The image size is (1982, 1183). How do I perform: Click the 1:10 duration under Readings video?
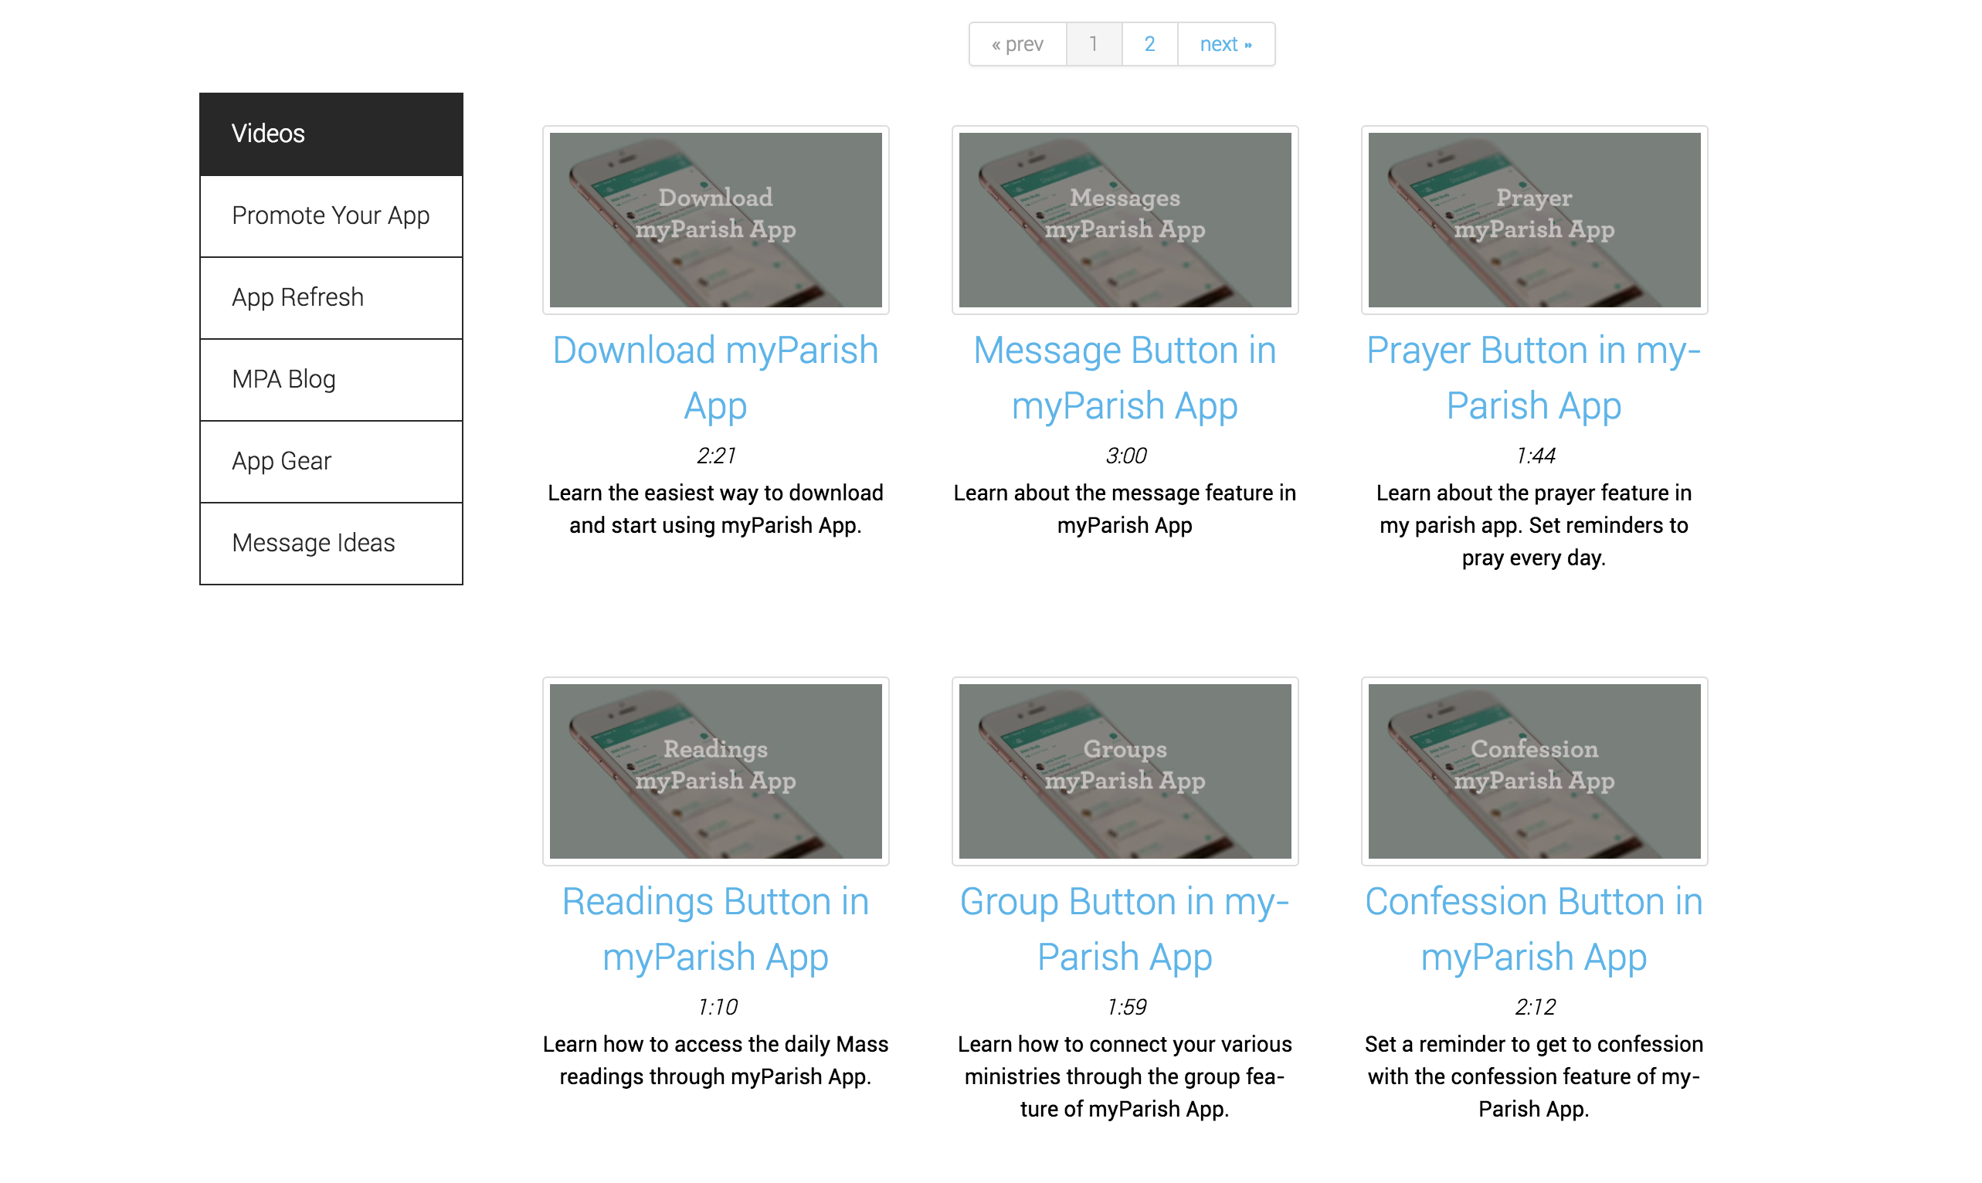(x=717, y=1008)
